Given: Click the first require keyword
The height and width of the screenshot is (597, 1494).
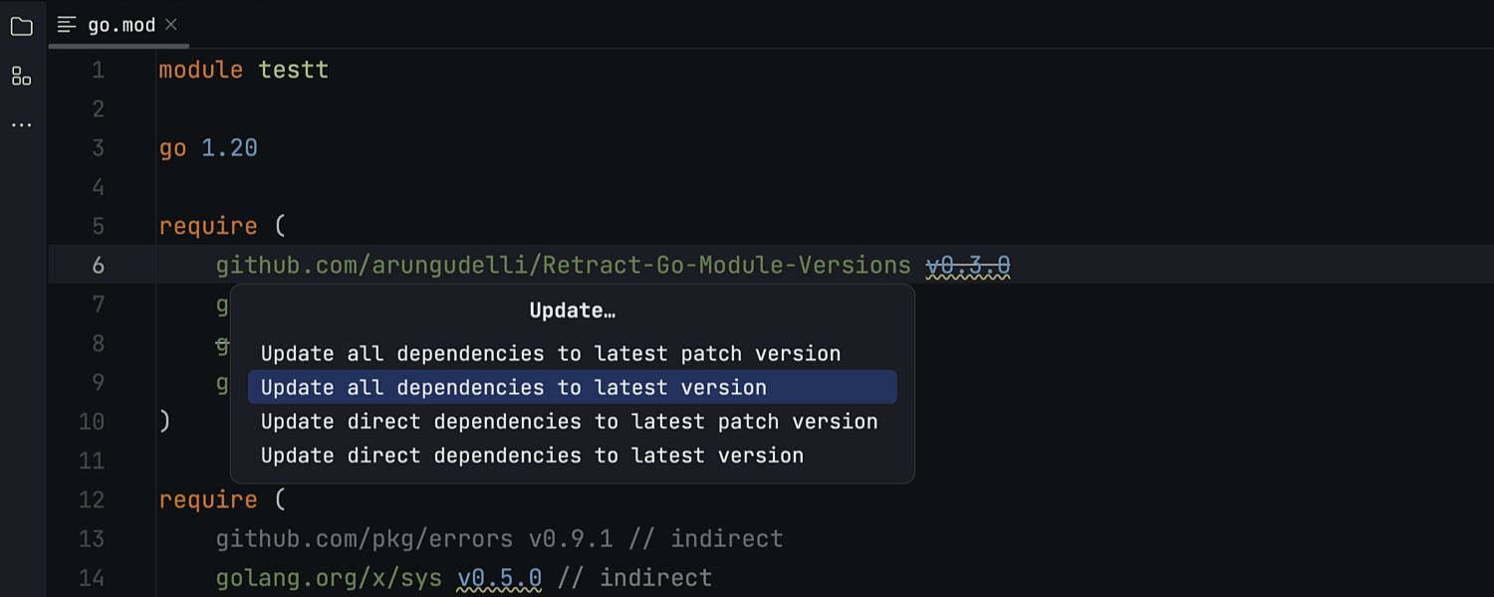Looking at the screenshot, I should [x=208, y=226].
